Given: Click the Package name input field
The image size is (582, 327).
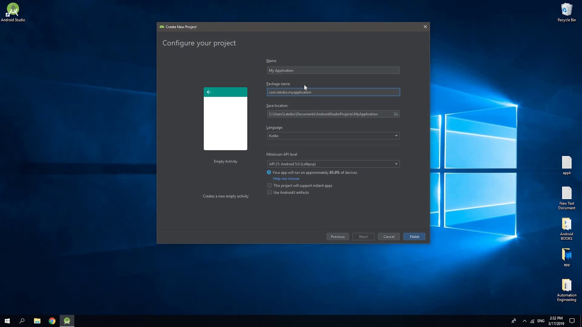Looking at the screenshot, I should pyautogui.click(x=333, y=92).
